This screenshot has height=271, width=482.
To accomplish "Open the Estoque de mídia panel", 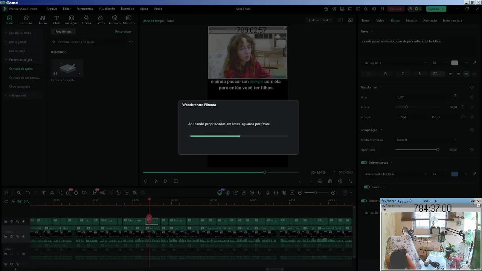I will point(26,20).
